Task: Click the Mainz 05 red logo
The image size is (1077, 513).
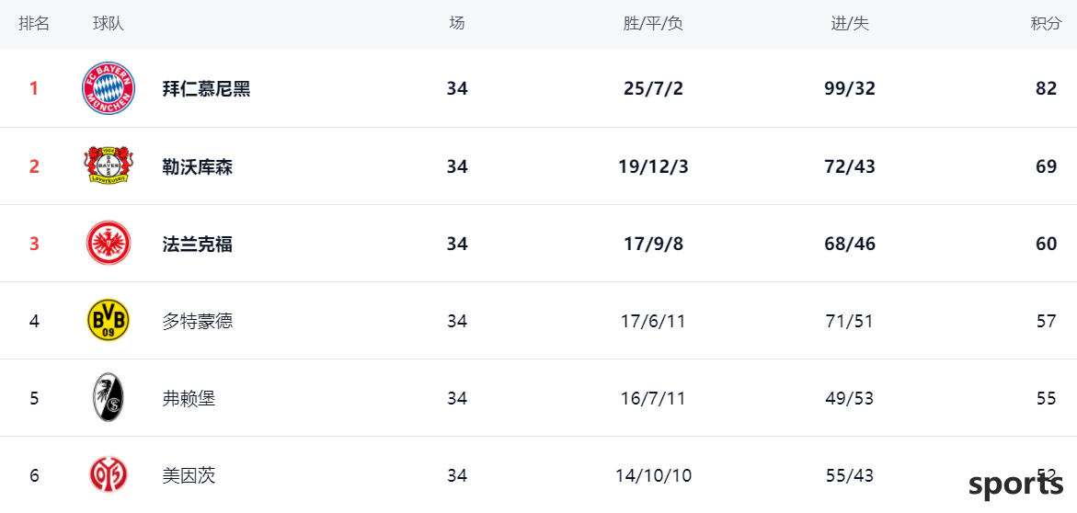Action: [x=109, y=475]
